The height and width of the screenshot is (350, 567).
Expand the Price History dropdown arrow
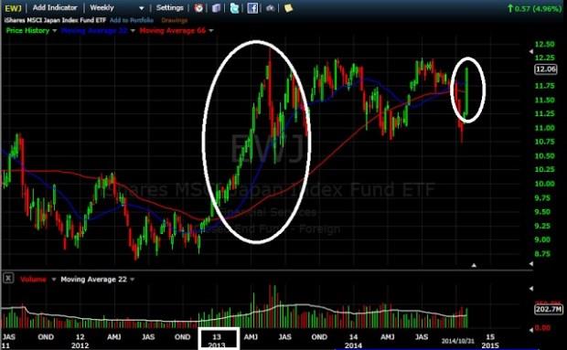[x=55, y=31]
